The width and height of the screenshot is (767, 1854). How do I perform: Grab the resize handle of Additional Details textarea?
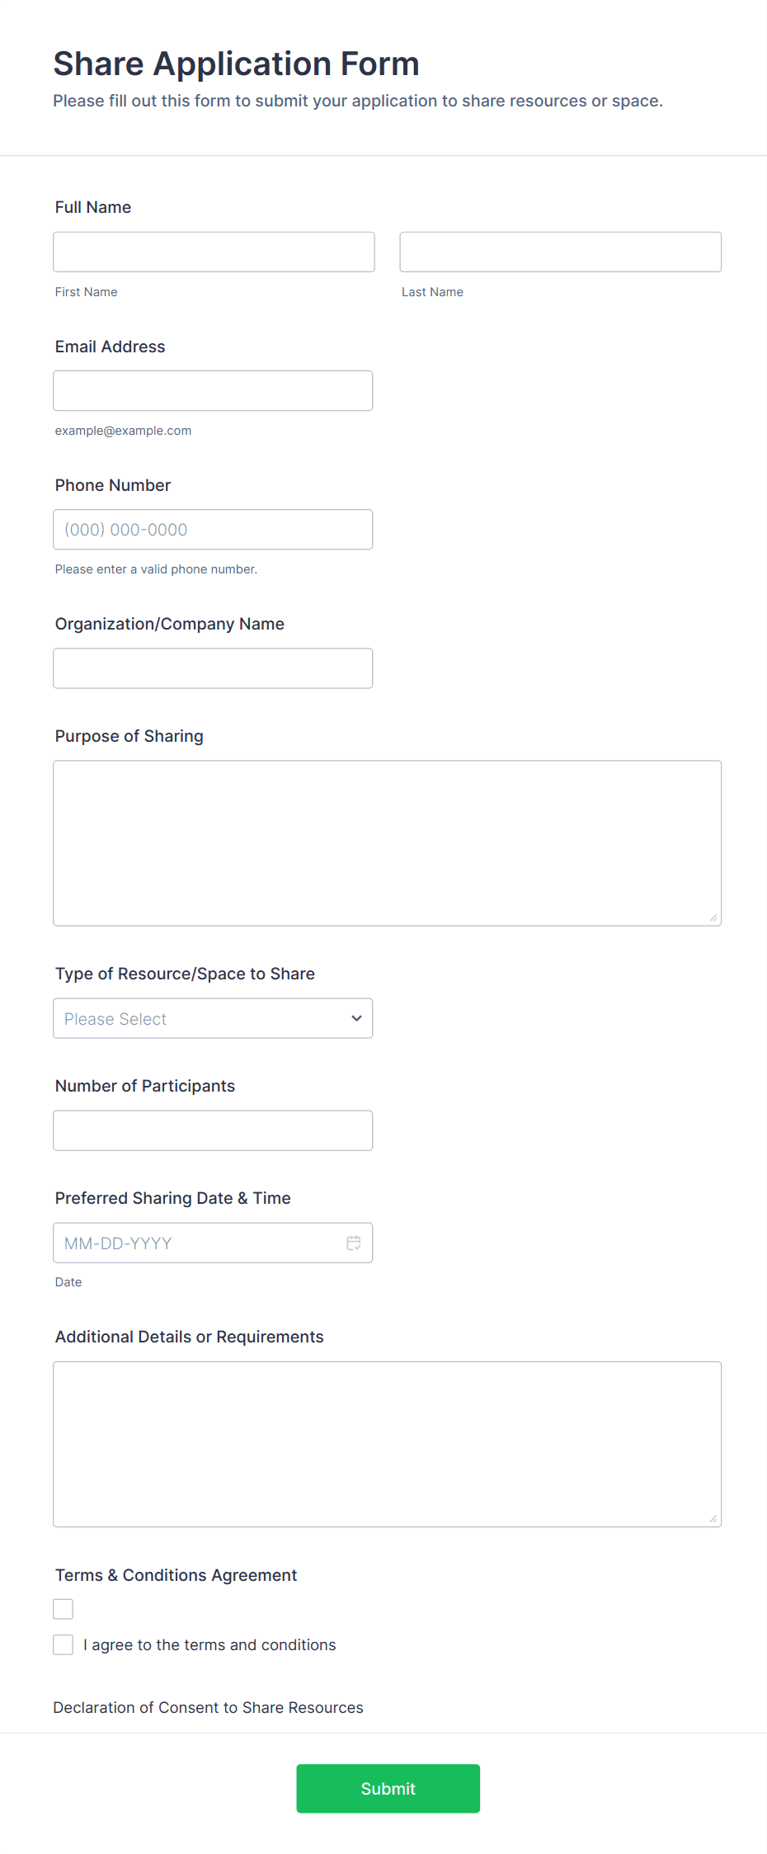point(713,1518)
